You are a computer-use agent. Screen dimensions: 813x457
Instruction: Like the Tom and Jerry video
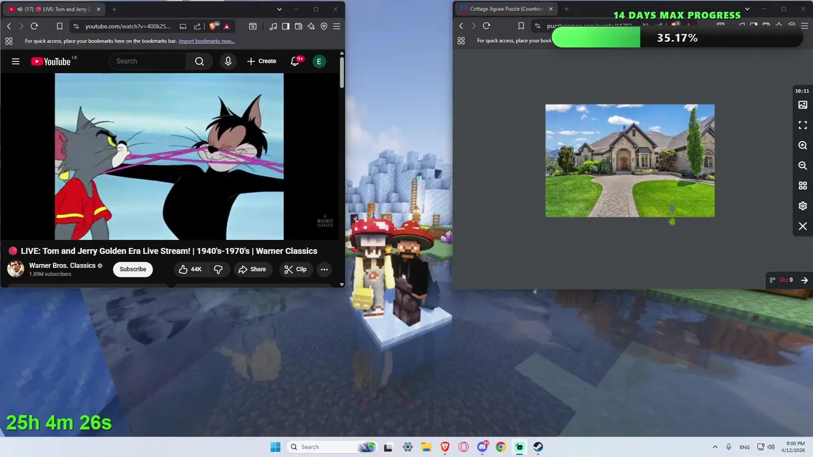(190, 269)
